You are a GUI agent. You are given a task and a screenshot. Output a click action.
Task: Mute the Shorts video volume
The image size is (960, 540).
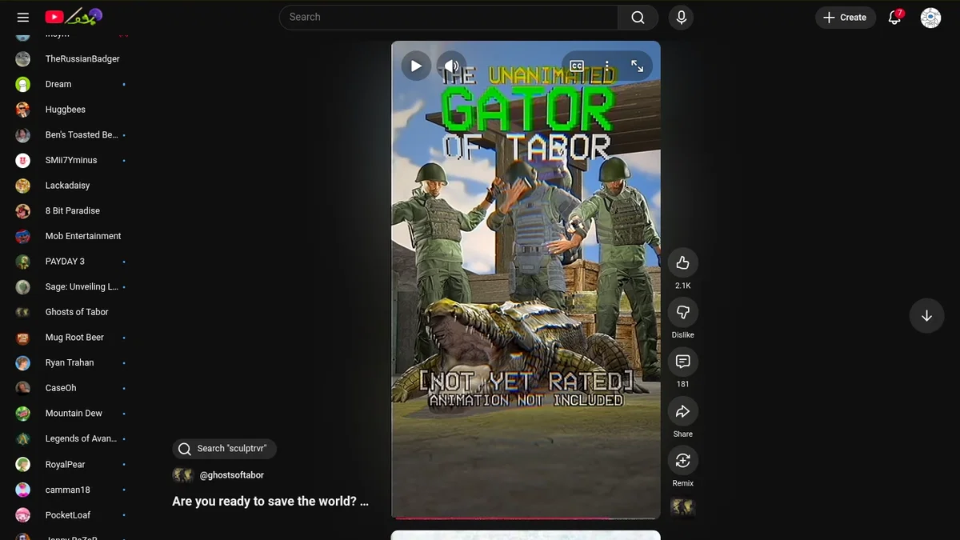tap(451, 66)
